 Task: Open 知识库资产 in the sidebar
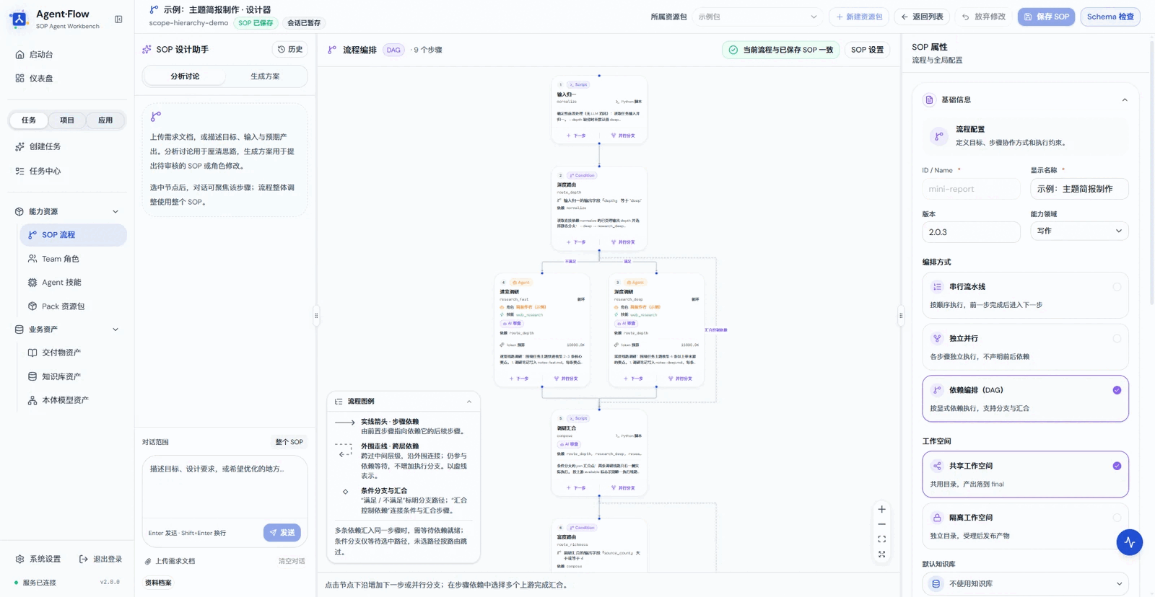click(73, 376)
